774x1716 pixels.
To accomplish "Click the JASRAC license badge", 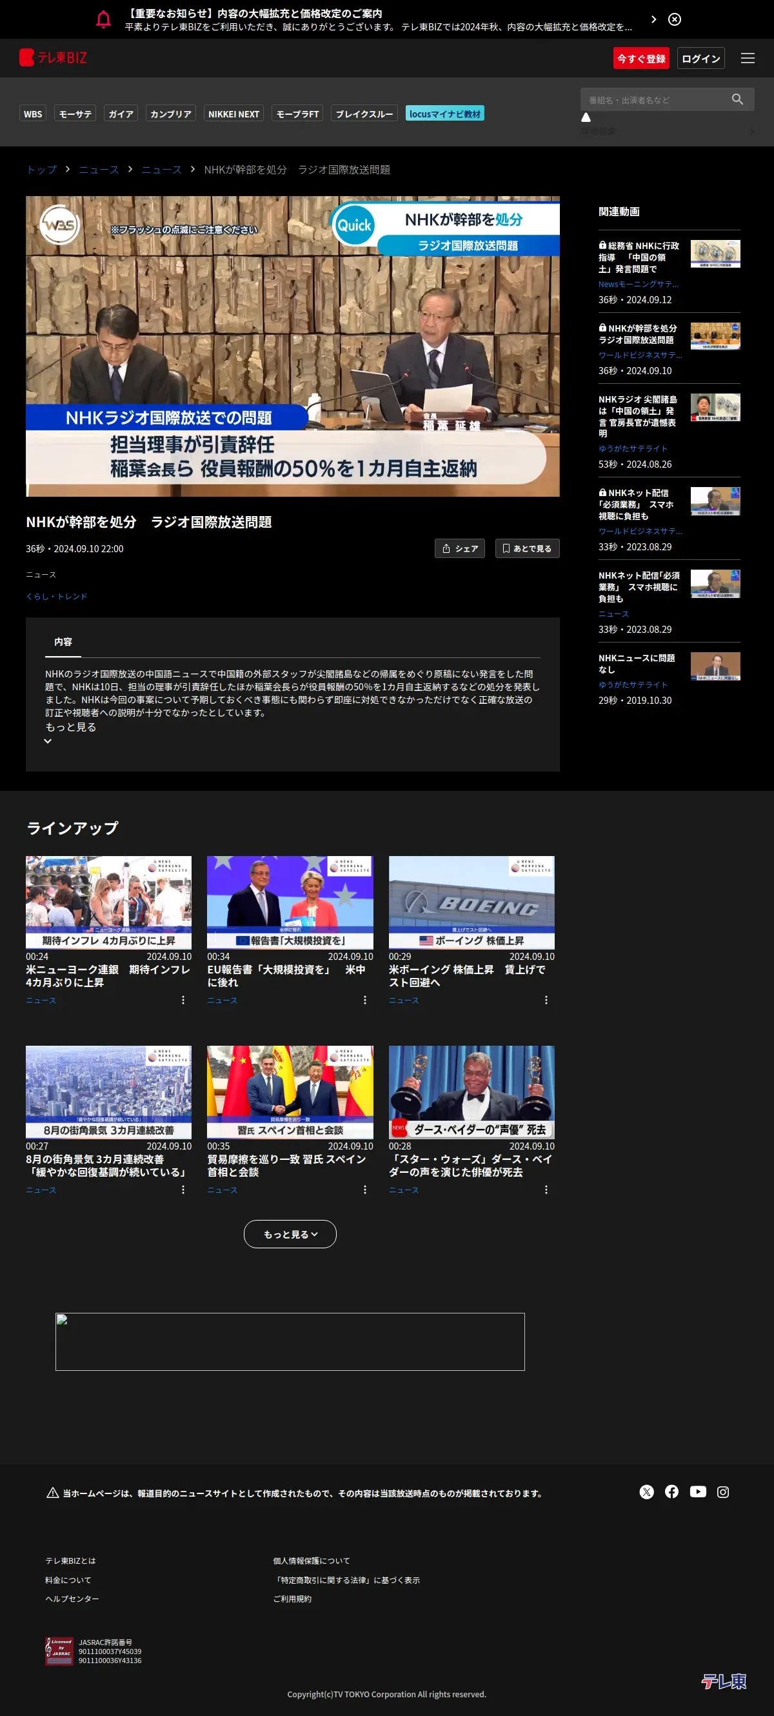I will click(x=59, y=1651).
